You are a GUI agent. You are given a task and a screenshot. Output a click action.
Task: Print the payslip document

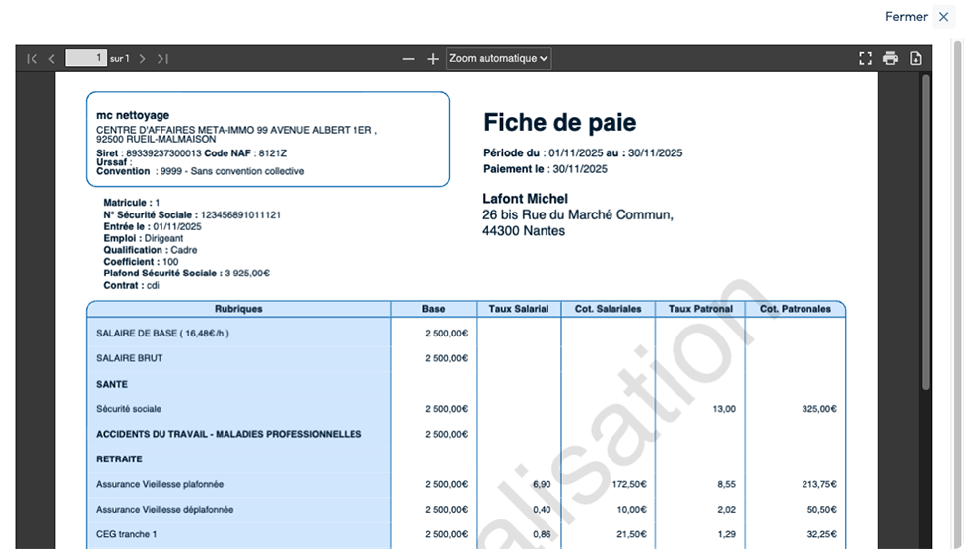click(x=890, y=58)
